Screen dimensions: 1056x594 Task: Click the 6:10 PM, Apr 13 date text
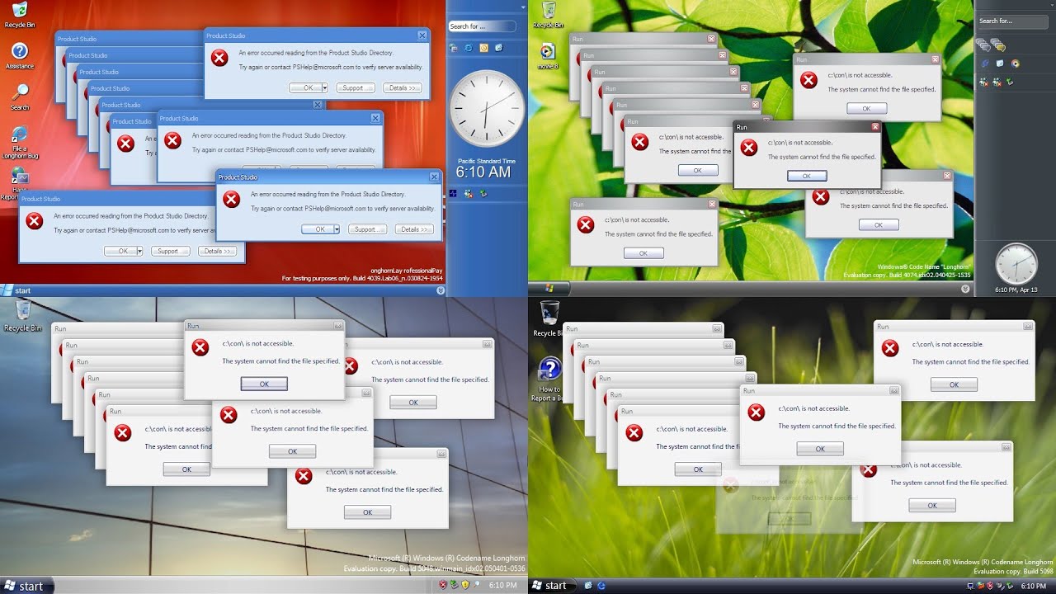pos(1016,290)
